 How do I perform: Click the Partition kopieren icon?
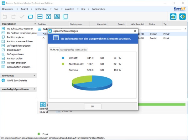tap(3, 37)
